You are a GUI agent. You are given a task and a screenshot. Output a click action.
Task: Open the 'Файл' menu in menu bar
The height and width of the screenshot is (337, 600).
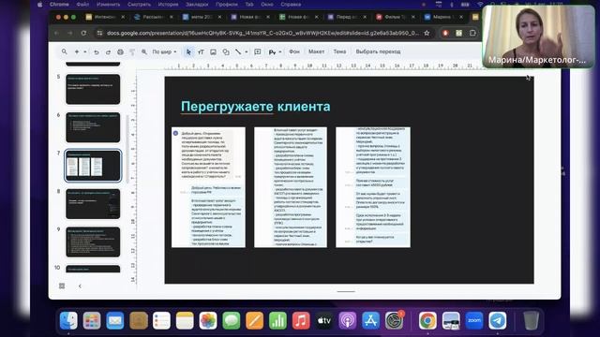82,4
